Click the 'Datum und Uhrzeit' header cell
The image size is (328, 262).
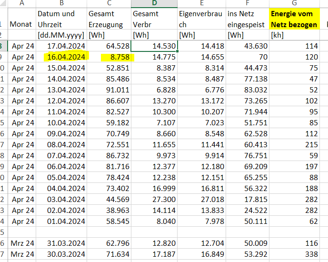coord(61,19)
